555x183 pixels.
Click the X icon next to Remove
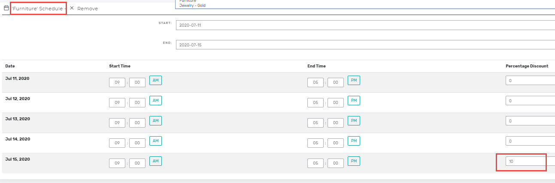pos(72,8)
